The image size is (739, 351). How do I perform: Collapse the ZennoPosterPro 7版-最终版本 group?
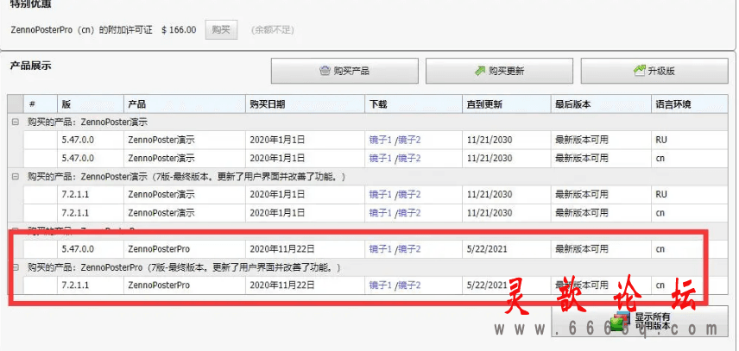[x=15, y=267]
